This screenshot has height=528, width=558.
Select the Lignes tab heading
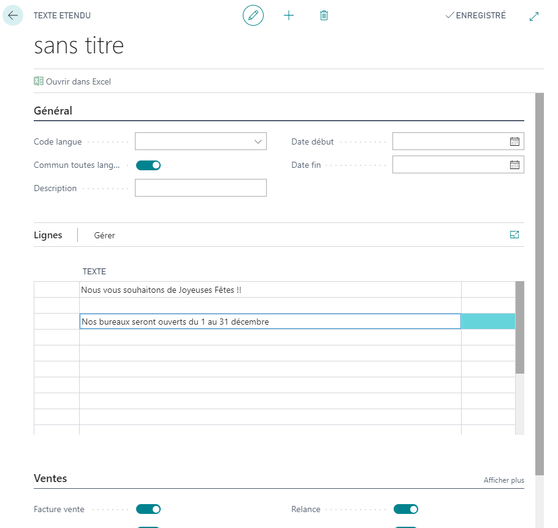tap(48, 235)
